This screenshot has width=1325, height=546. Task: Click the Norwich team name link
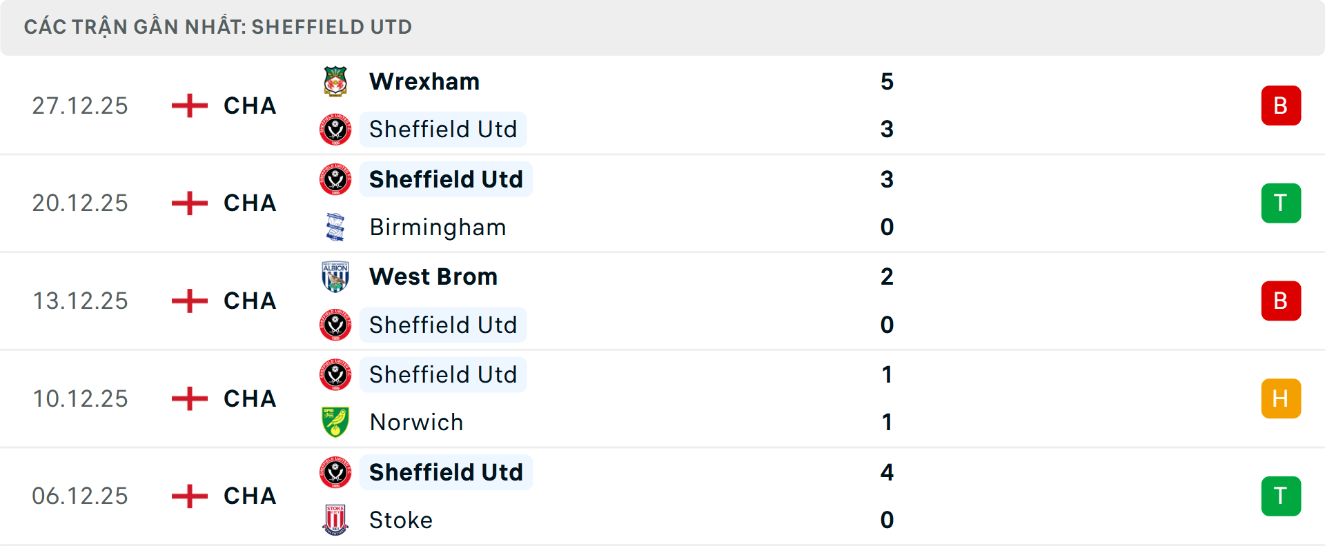click(417, 422)
